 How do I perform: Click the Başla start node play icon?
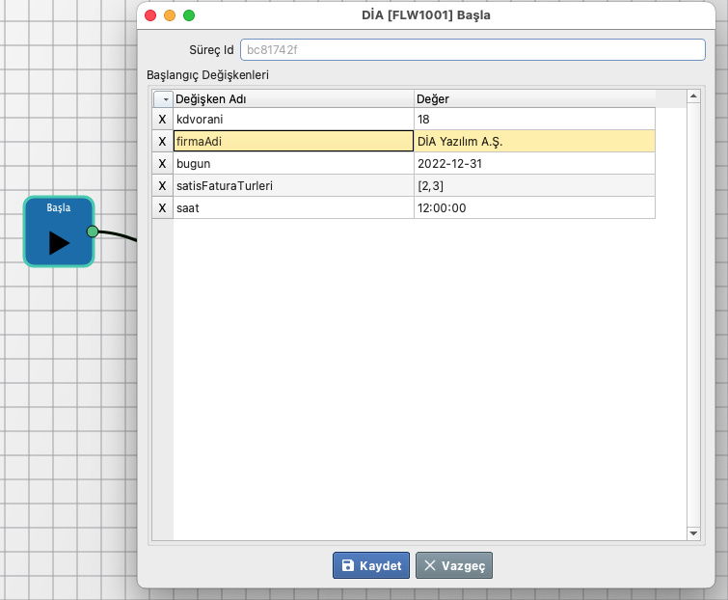click(59, 242)
